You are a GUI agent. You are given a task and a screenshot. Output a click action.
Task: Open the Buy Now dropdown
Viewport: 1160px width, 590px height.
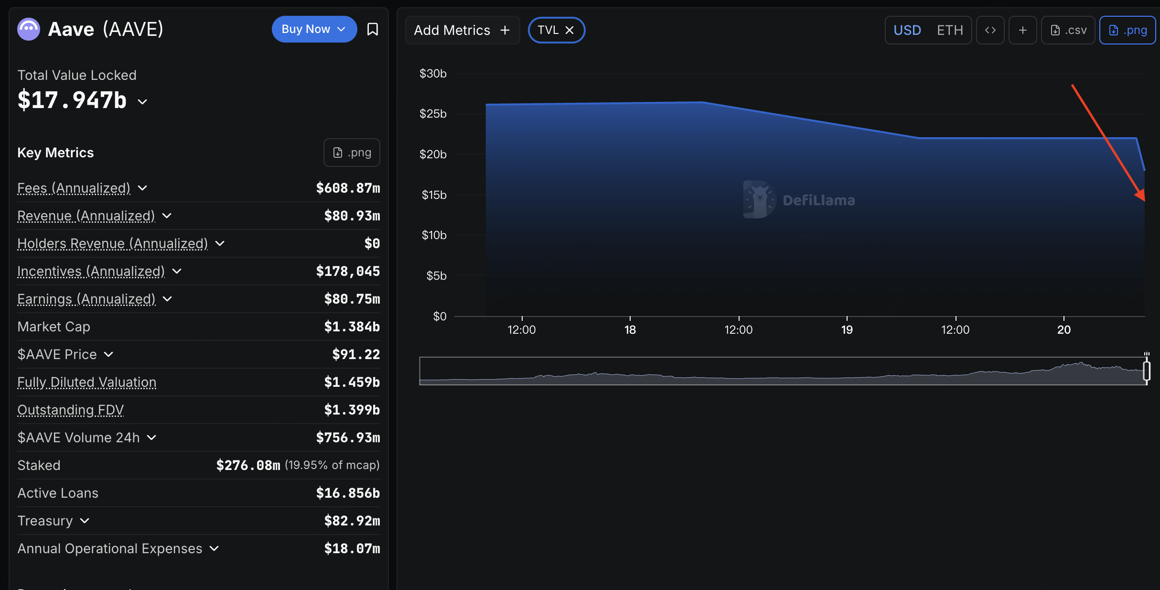314,29
